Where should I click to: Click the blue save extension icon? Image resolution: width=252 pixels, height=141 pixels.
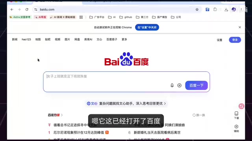pyautogui.click(x=208, y=9)
